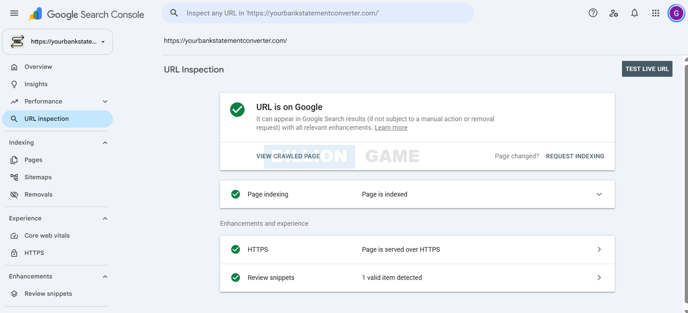The height and width of the screenshot is (313, 688).
Task: Expand the Page indexing details chevron
Action: point(599,194)
